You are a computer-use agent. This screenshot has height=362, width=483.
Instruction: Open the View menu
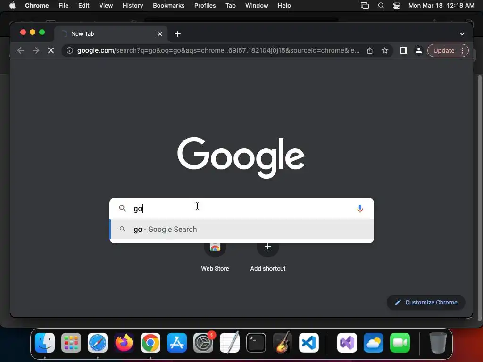[x=106, y=5]
